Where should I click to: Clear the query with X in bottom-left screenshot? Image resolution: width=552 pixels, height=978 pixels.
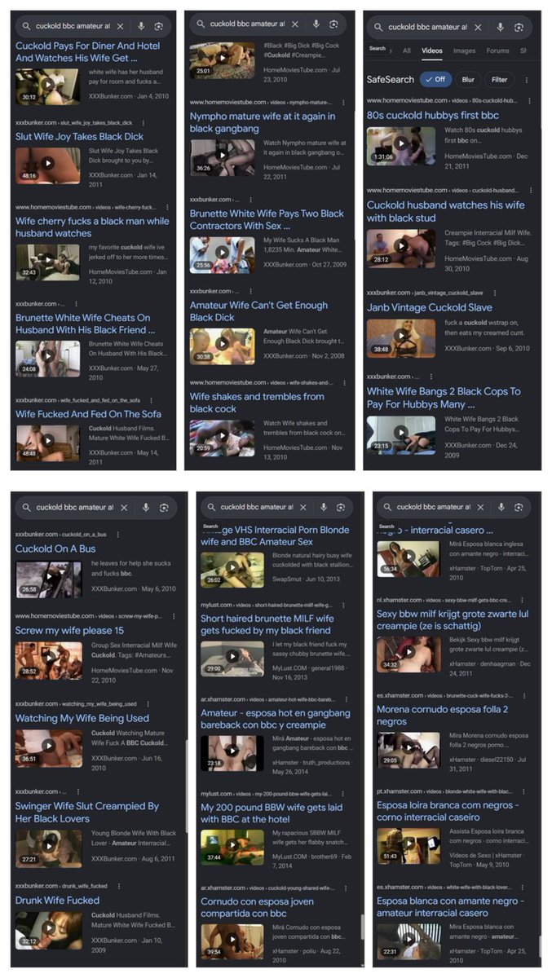click(124, 507)
